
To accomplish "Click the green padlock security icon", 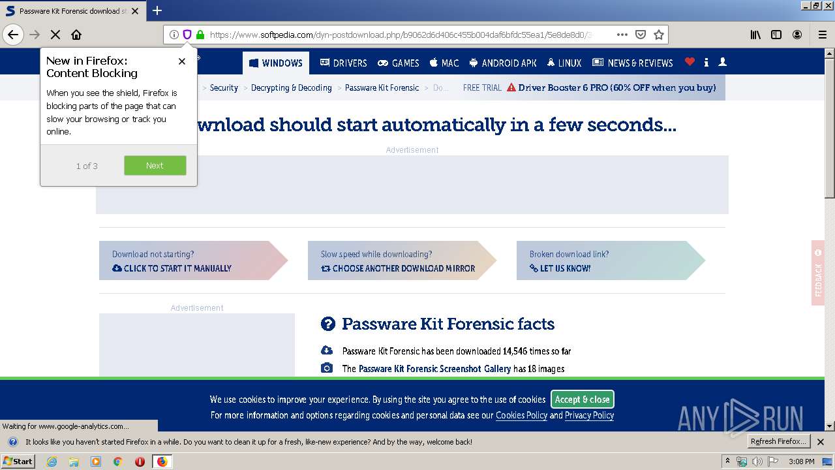I will coord(200,35).
